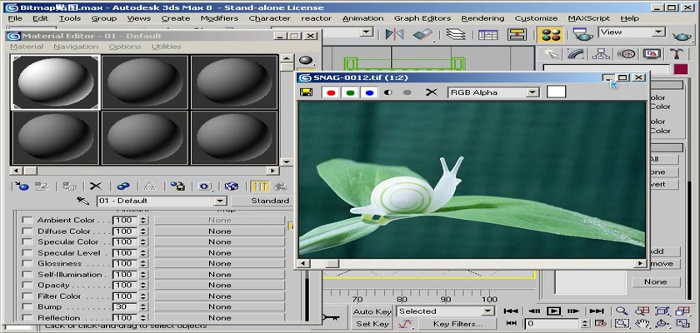Adjust Bump amount spinner arrows
This screenshot has width=700, height=333.
[142, 306]
